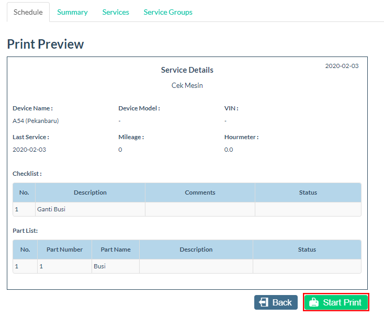
Task: Click the Checklist table Status header
Action: click(x=308, y=193)
